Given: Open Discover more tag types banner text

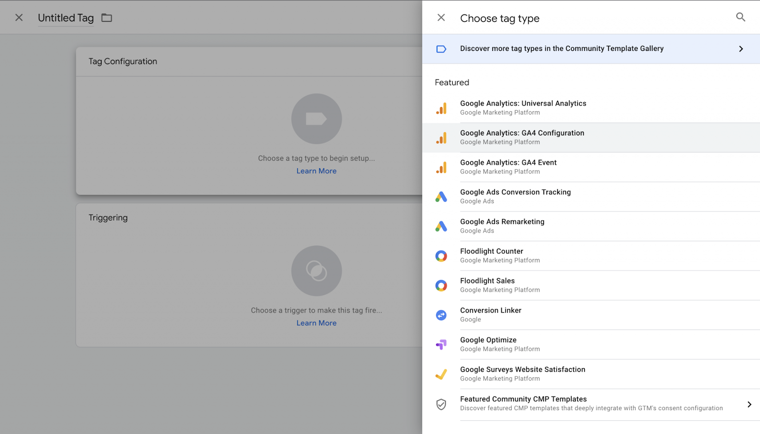Looking at the screenshot, I should pos(562,48).
